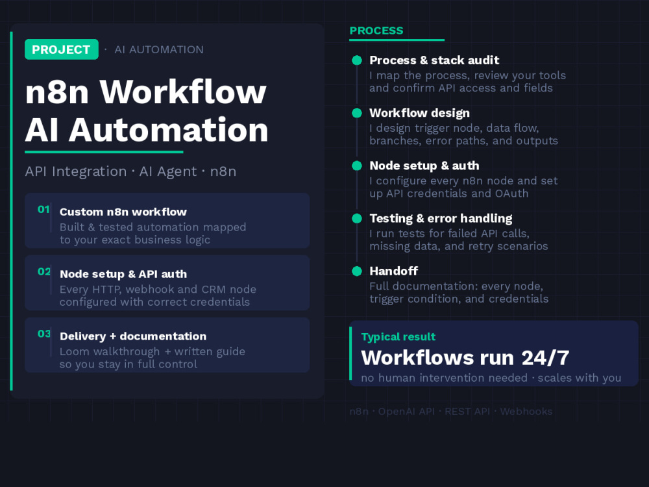649x487 pixels.
Task: Click the PROCESS section header
Action: click(x=376, y=31)
